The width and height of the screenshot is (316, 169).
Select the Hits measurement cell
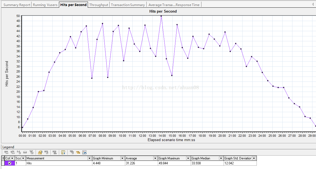(x=59, y=163)
